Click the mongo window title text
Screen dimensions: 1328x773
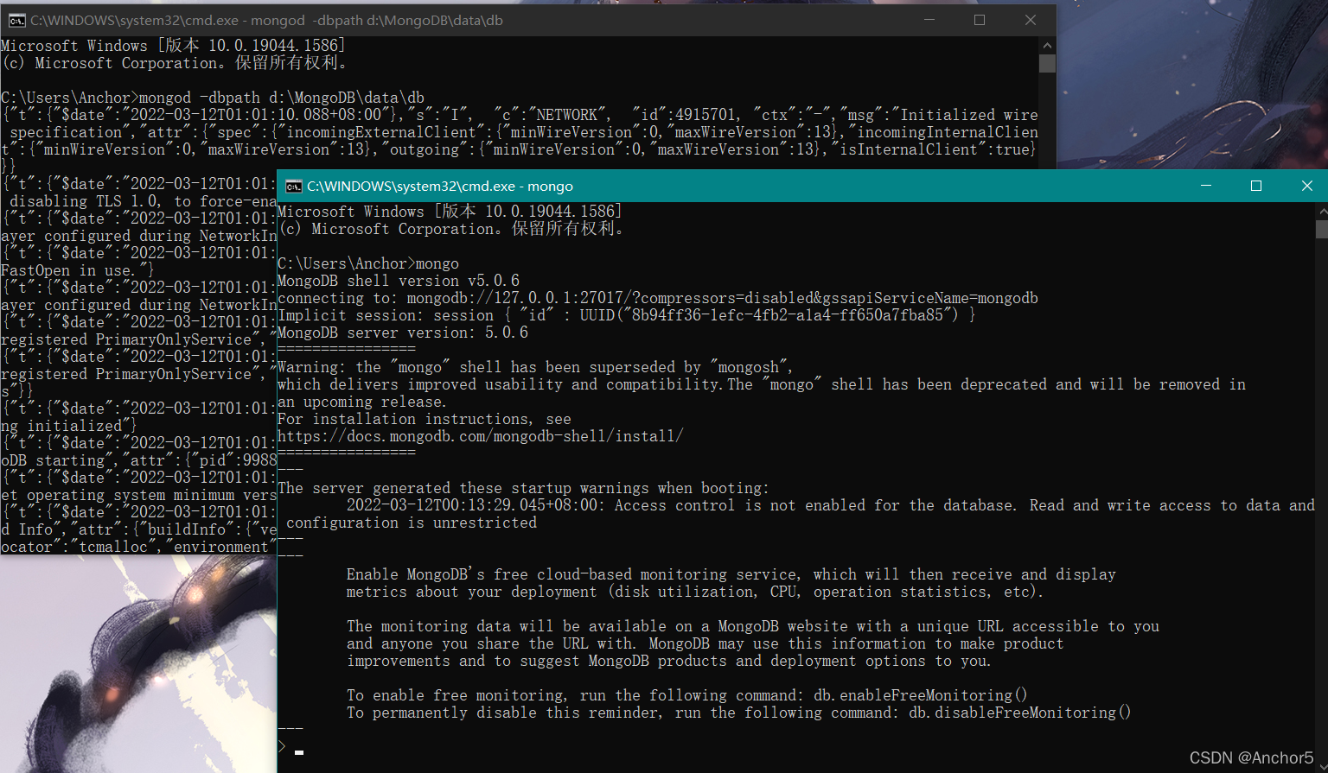pyautogui.click(x=440, y=187)
